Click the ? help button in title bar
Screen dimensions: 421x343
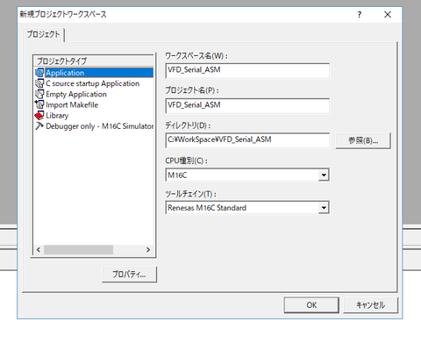[x=360, y=14]
